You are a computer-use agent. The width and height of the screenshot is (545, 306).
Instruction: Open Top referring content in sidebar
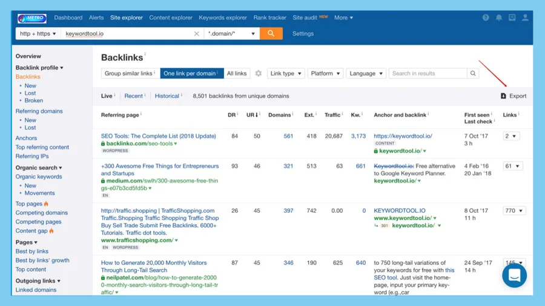coord(42,147)
